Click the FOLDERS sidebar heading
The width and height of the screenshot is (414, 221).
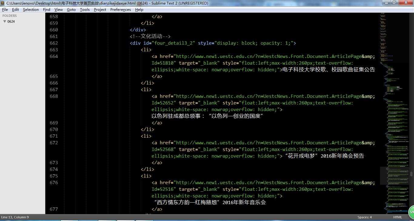pyautogui.click(x=10, y=16)
